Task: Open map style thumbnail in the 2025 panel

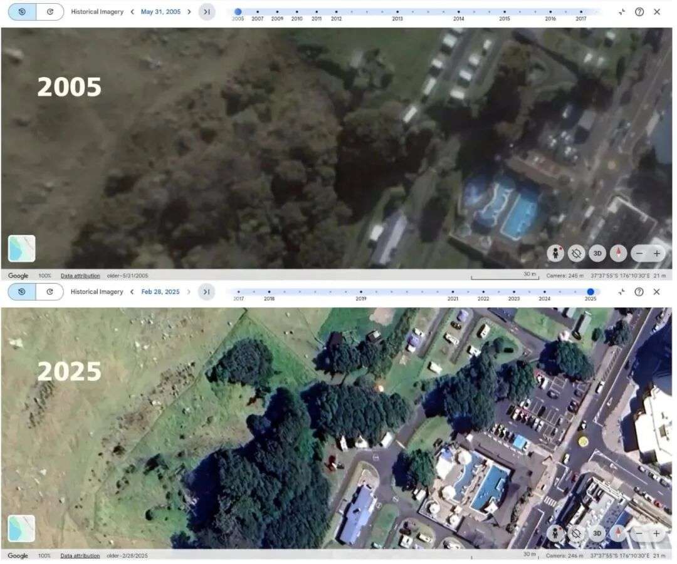Action: (22, 528)
